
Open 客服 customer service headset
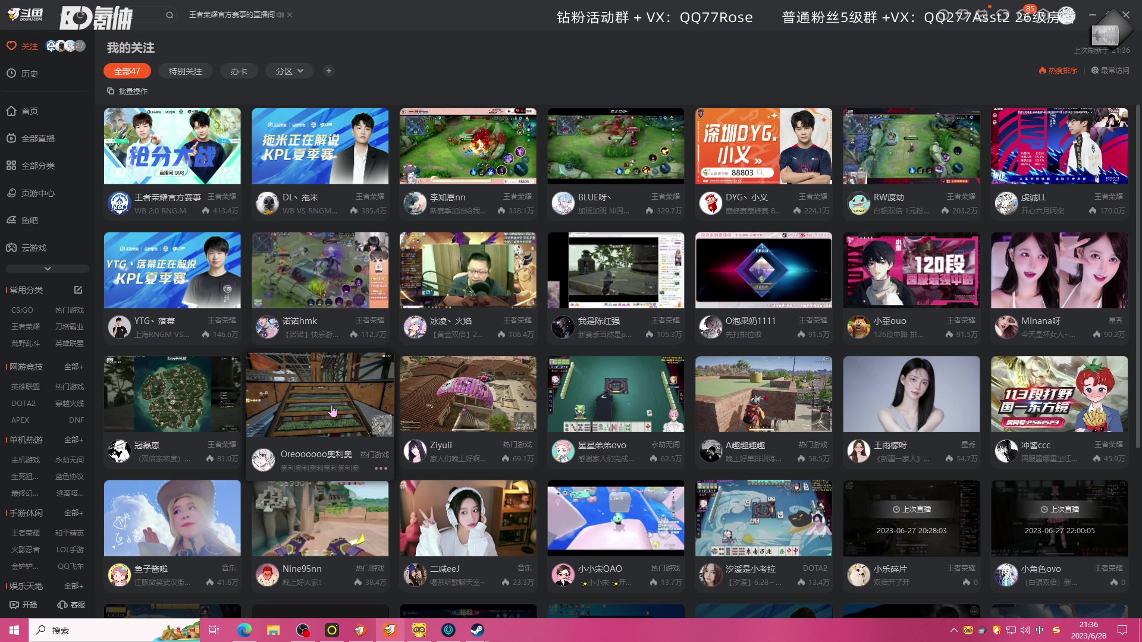point(71,605)
